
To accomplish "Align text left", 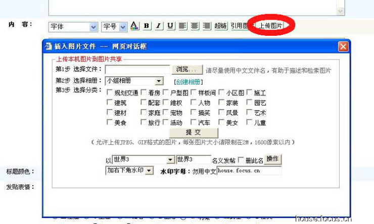I will (x=183, y=26).
